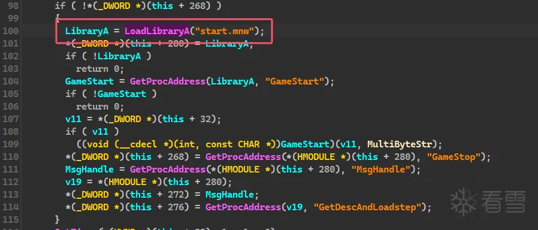
Task: Click the MultiByteStr argument on line 109
Action: pyautogui.click(x=400, y=144)
